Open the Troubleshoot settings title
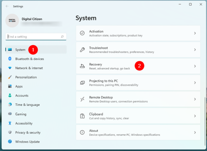The height and width of the screenshot is (151, 207). (x=98, y=48)
